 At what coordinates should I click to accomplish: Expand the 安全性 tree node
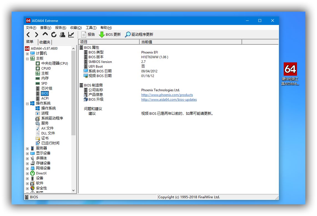coord(27,189)
